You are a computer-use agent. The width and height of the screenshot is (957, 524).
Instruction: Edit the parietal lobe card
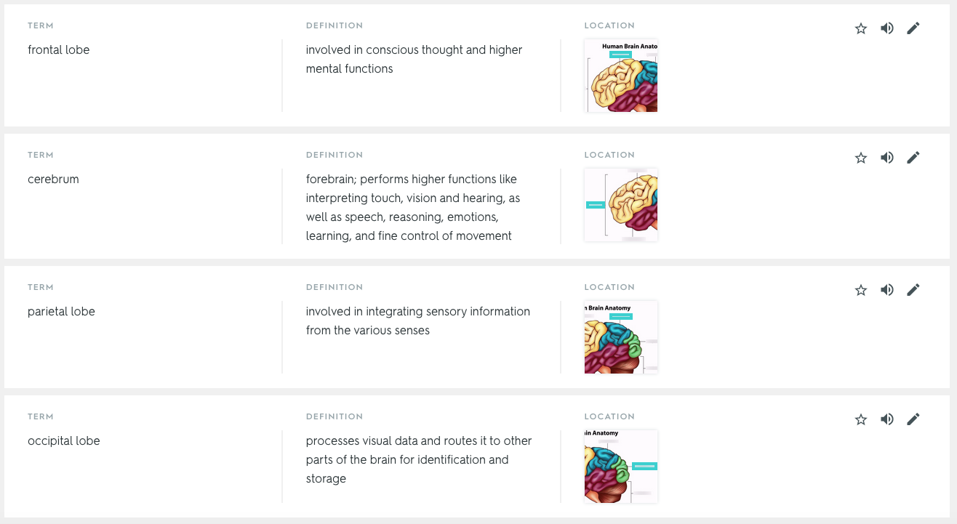[913, 290]
